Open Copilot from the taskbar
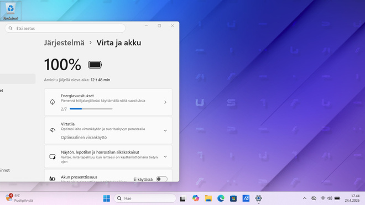The width and height of the screenshot is (365, 205). 196,198
